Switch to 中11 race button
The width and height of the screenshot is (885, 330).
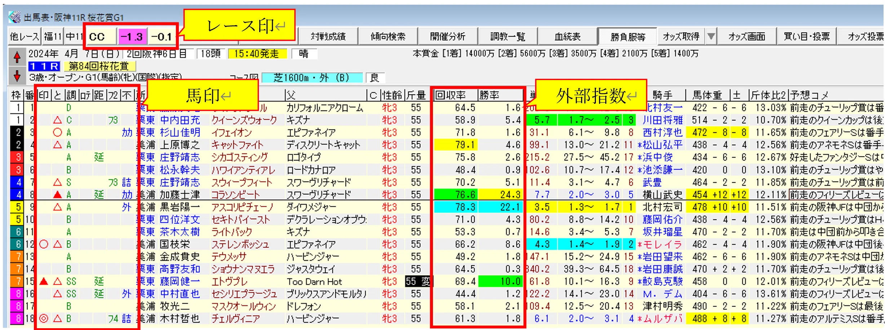click(75, 36)
